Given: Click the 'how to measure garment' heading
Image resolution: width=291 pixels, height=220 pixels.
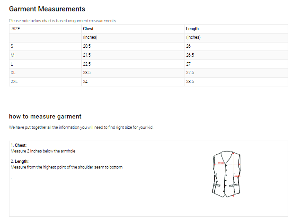Looking at the screenshot, I should [x=45, y=116].
